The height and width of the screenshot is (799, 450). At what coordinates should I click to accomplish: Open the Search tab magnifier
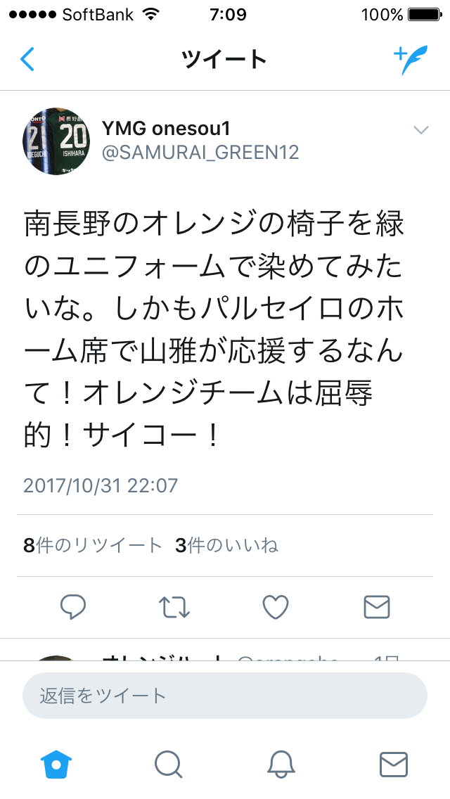(x=169, y=765)
